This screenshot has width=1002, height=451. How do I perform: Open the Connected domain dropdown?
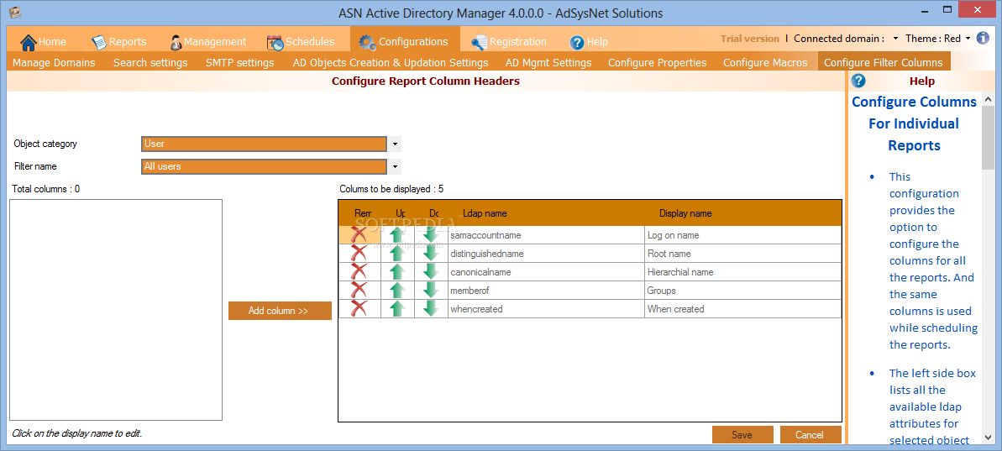[895, 39]
